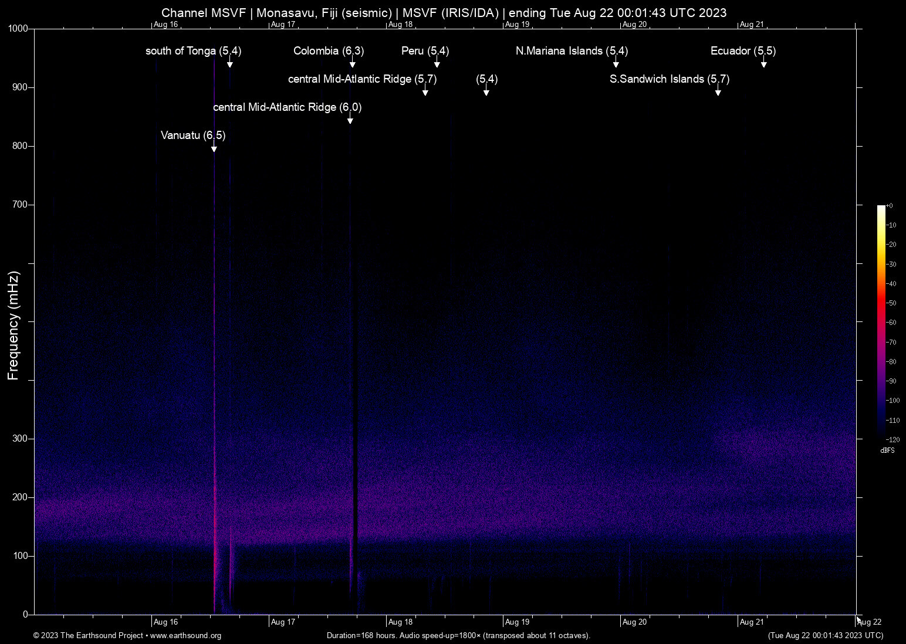Select arrow under central Mid-Atlantic Ridge (6.0)

[x=350, y=121]
